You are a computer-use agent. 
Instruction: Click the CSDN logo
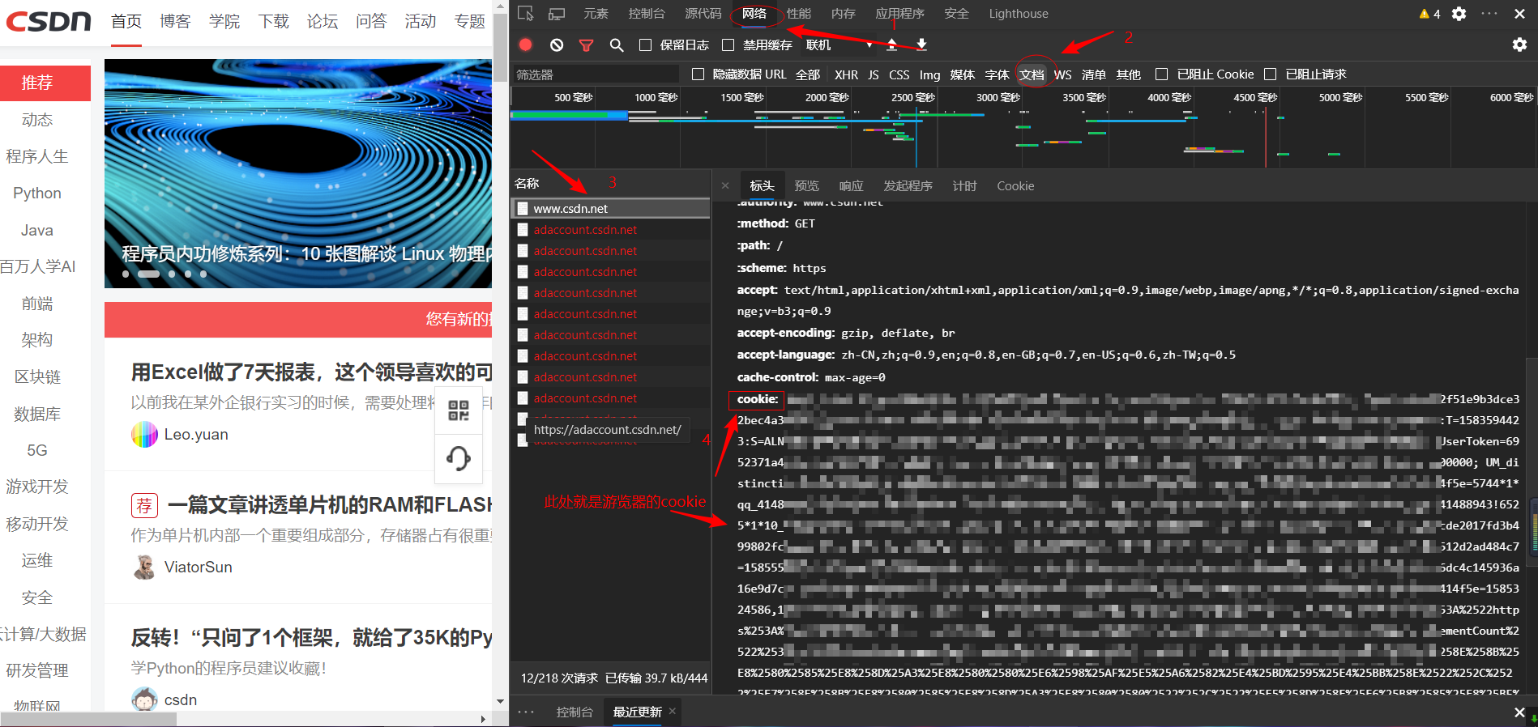[49, 20]
